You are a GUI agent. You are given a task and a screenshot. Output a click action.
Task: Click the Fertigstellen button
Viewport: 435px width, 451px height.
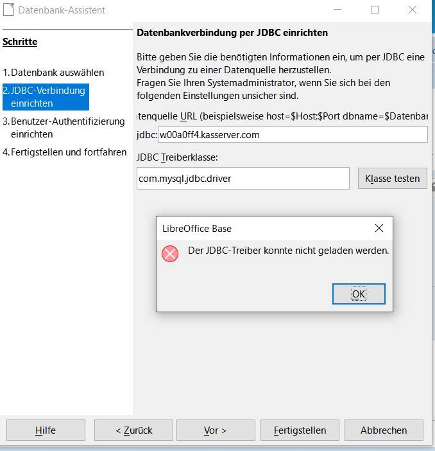300,430
